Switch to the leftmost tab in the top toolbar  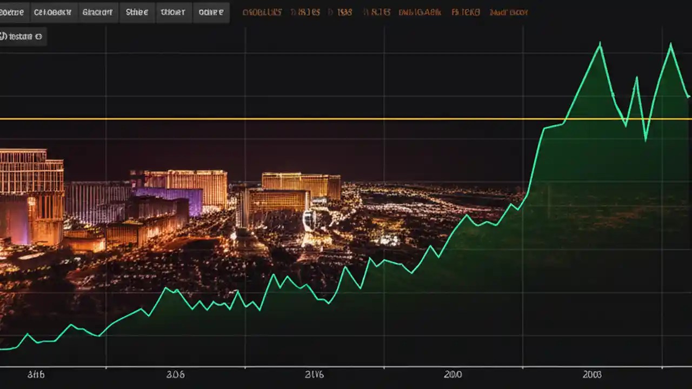(x=12, y=12)
